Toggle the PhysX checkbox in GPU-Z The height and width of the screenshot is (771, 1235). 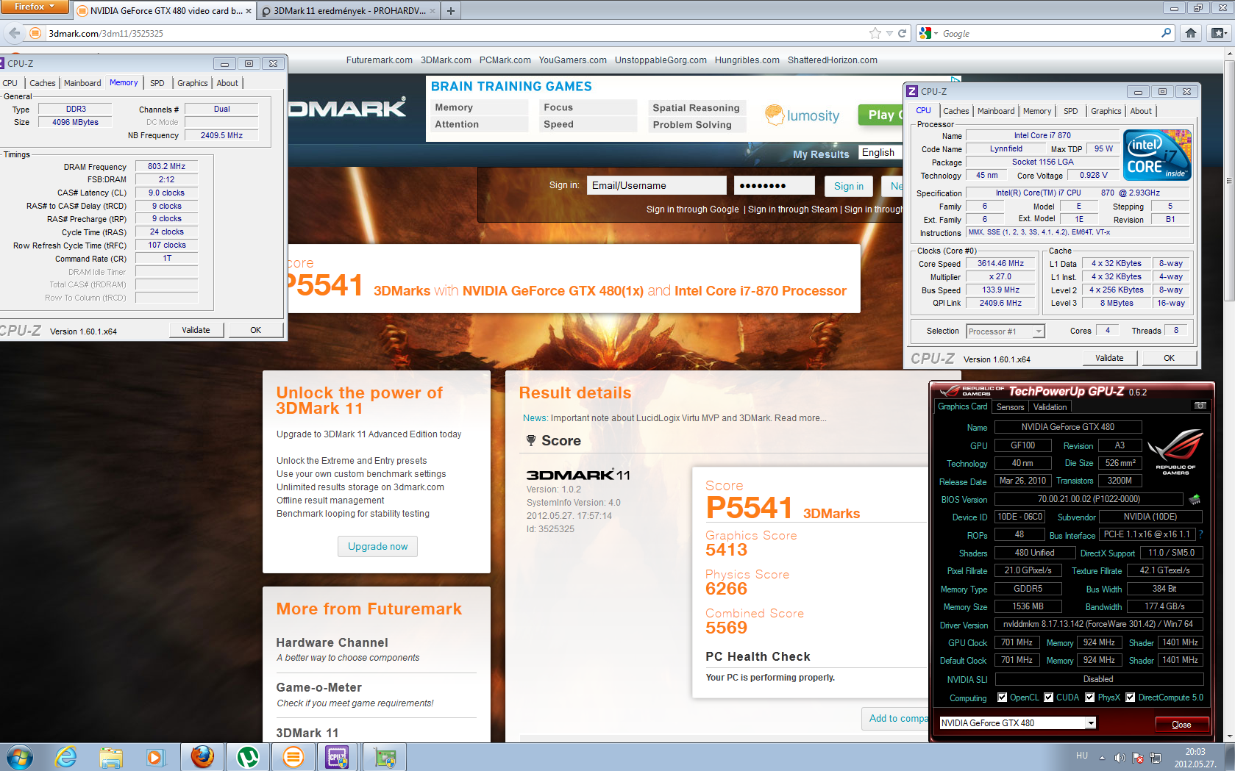coord(1090,698)
